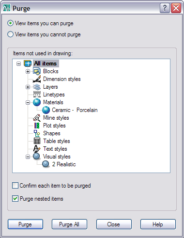This screenshot has height=238, width=184.
Task: Click the Plot styles icon
Action: click(x=37, y=126)
